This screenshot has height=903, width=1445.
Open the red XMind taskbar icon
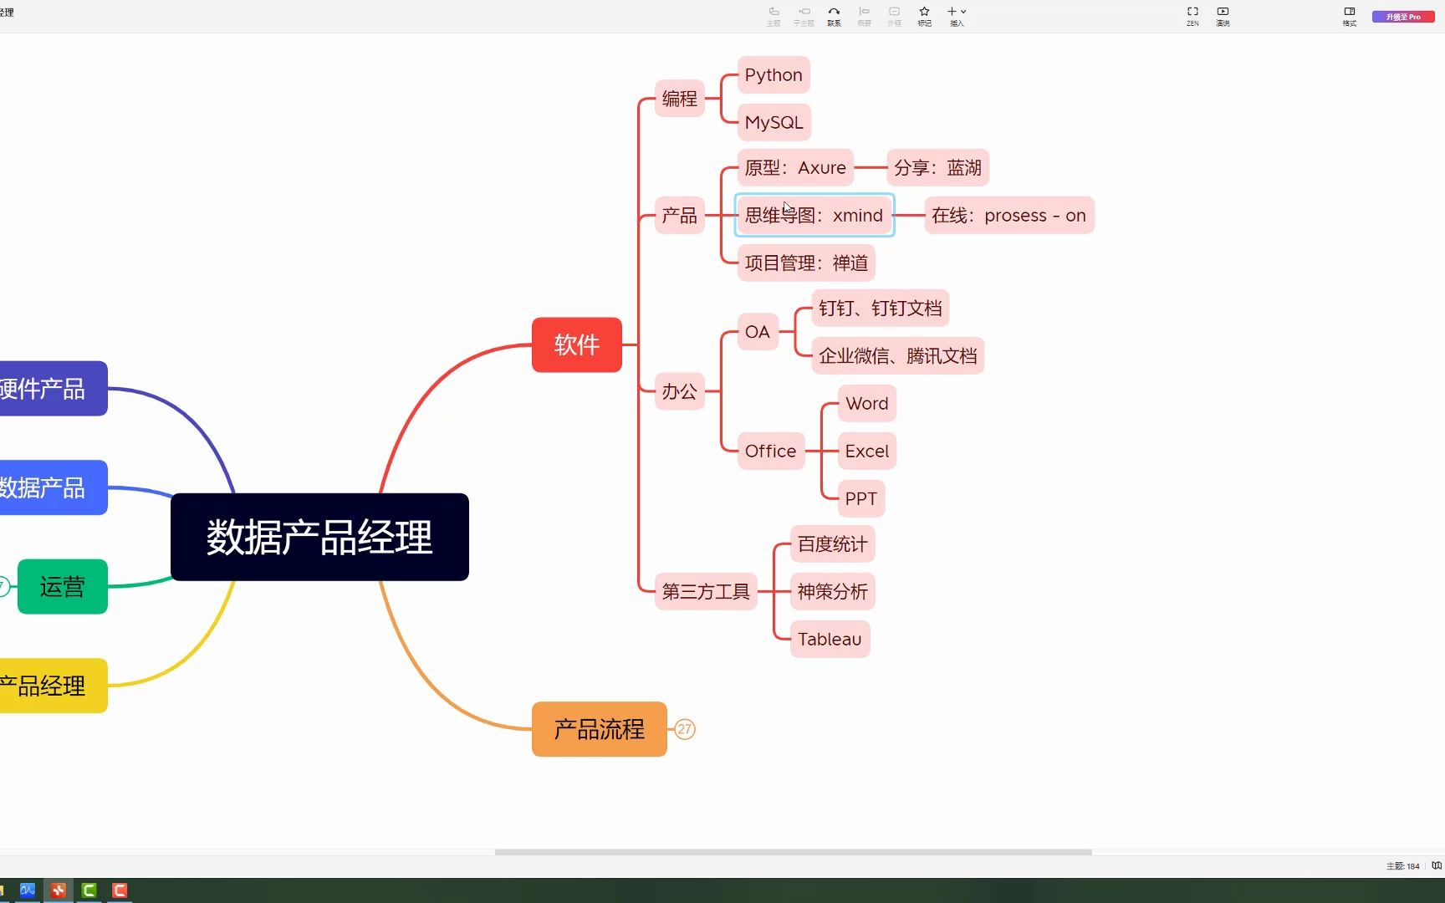59,890
